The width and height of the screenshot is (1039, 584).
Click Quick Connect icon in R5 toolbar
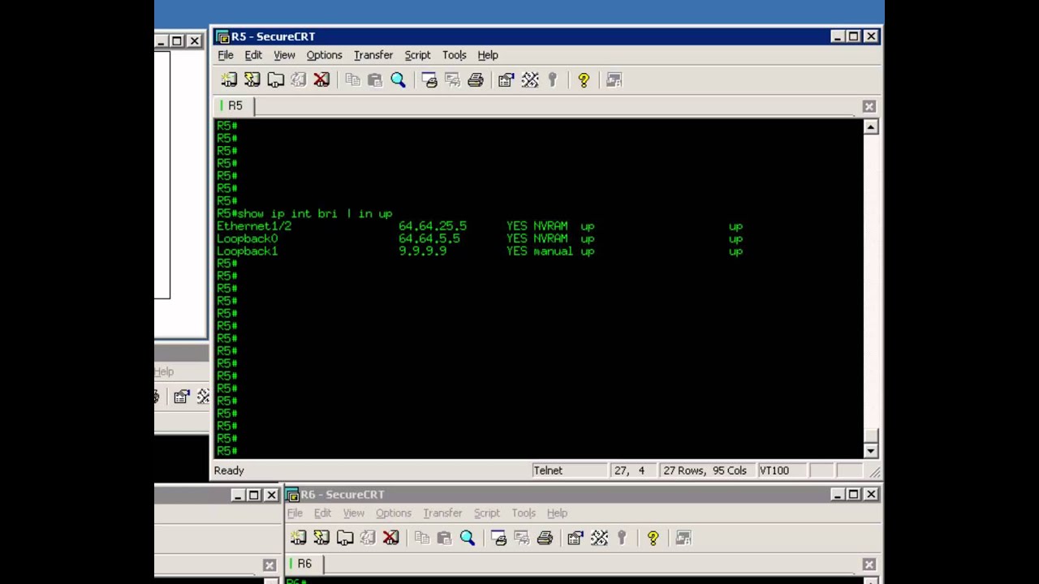pyautogui.click(x=252, y=79)
